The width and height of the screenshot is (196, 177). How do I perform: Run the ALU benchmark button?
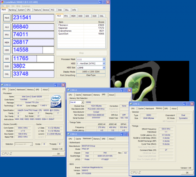[7, 27]
